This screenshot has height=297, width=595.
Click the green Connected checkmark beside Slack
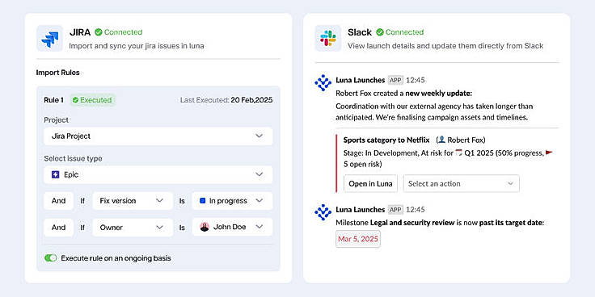click(380, 32)
